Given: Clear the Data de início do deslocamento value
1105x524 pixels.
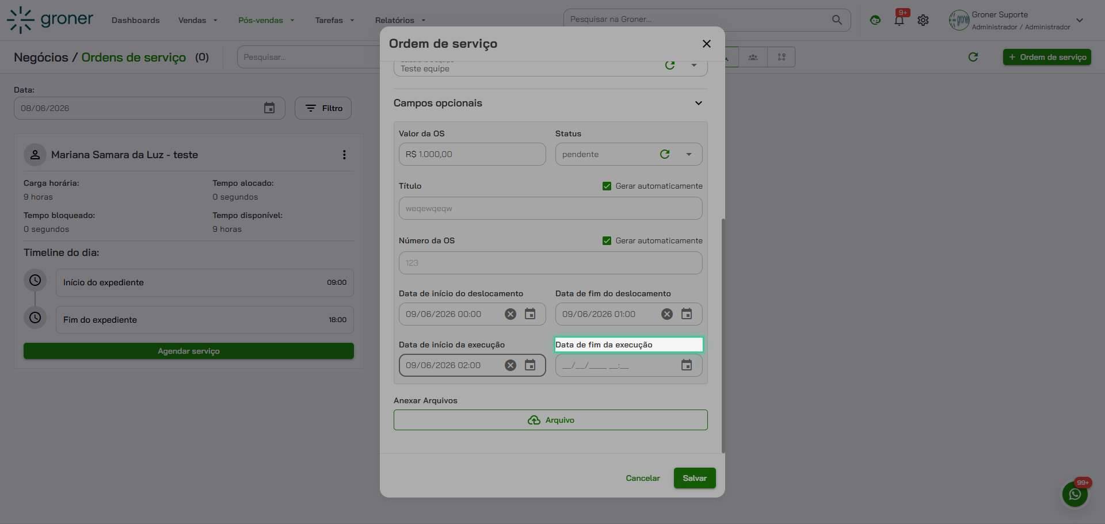Looking at the screenshot, I should click(510, 314).
